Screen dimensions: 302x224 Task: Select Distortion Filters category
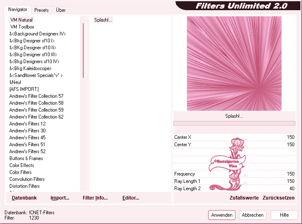[x=24, y=186]
